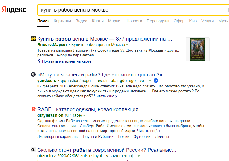Screen dimensions: 229x161
Task: Open result 'Купить рабов цена в Москве — 377 предложений'
Action: point(105,39)
